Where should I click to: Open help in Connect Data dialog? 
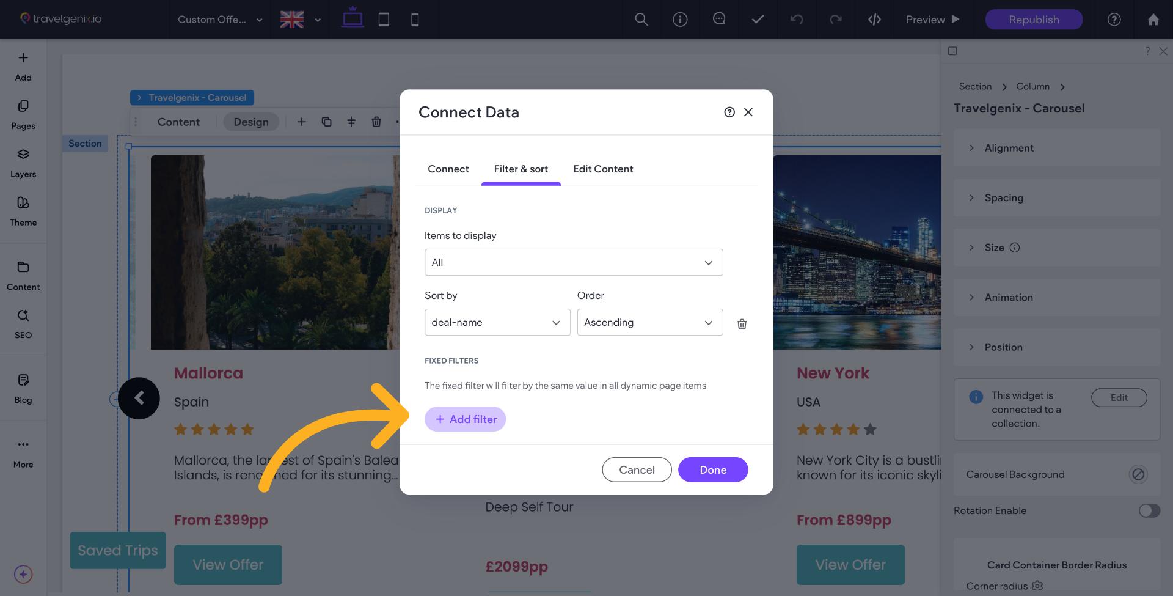click(729, 112)
